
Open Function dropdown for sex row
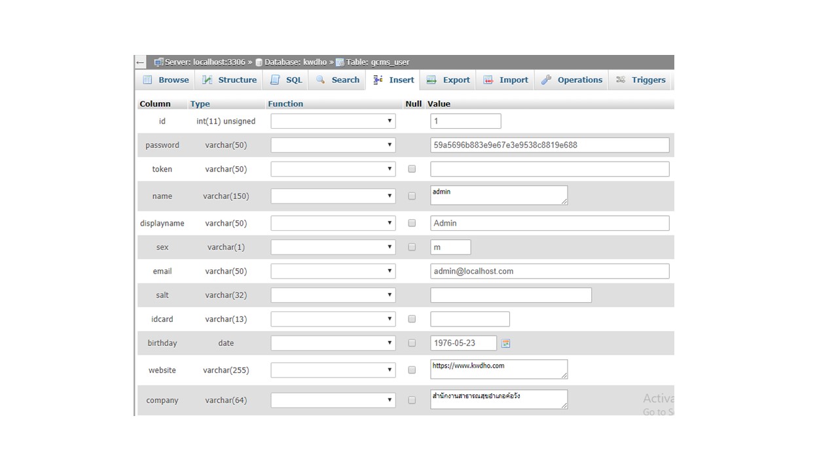tap(333, 247)
